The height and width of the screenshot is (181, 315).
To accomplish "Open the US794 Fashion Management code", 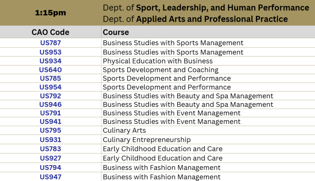I will click(x=50, y=168).
